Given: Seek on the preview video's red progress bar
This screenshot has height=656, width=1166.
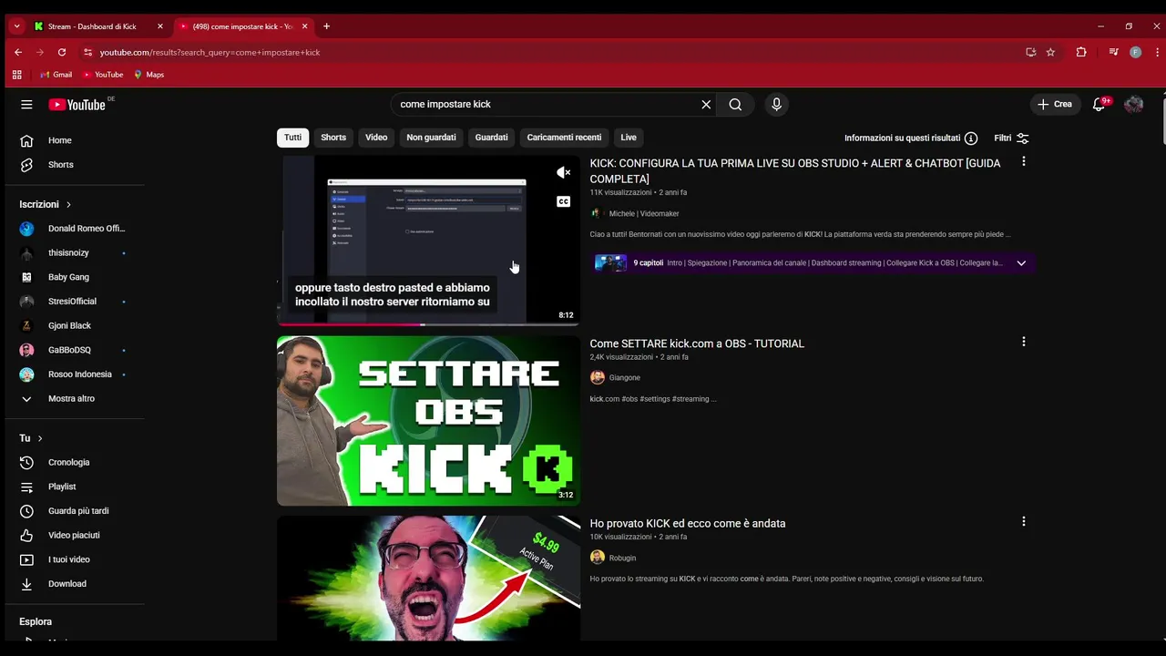Looking at the screenshot, I should [x=428, y=323].
